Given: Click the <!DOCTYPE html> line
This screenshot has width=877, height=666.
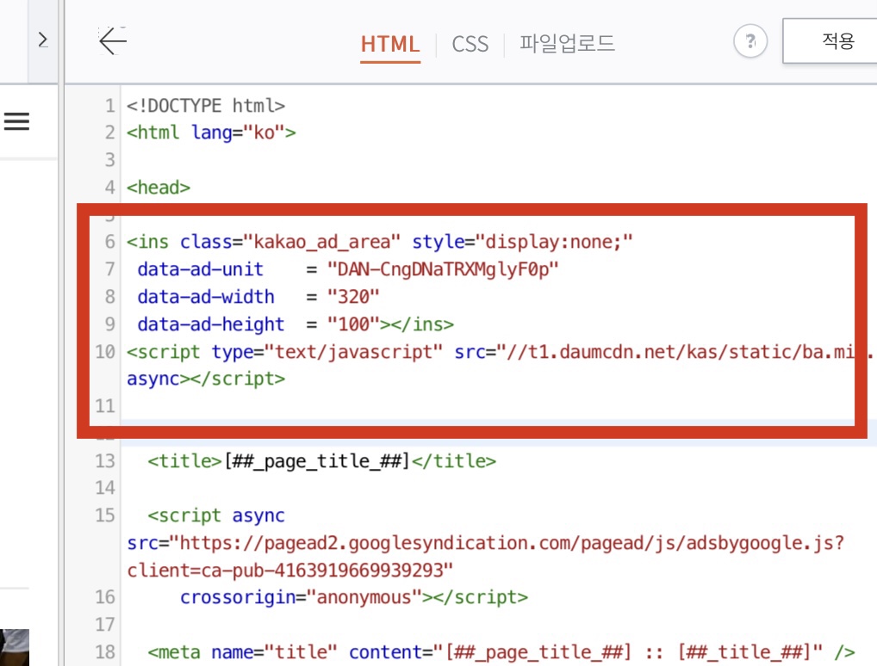Looking at the screenshot, I should tap(206, 105).
